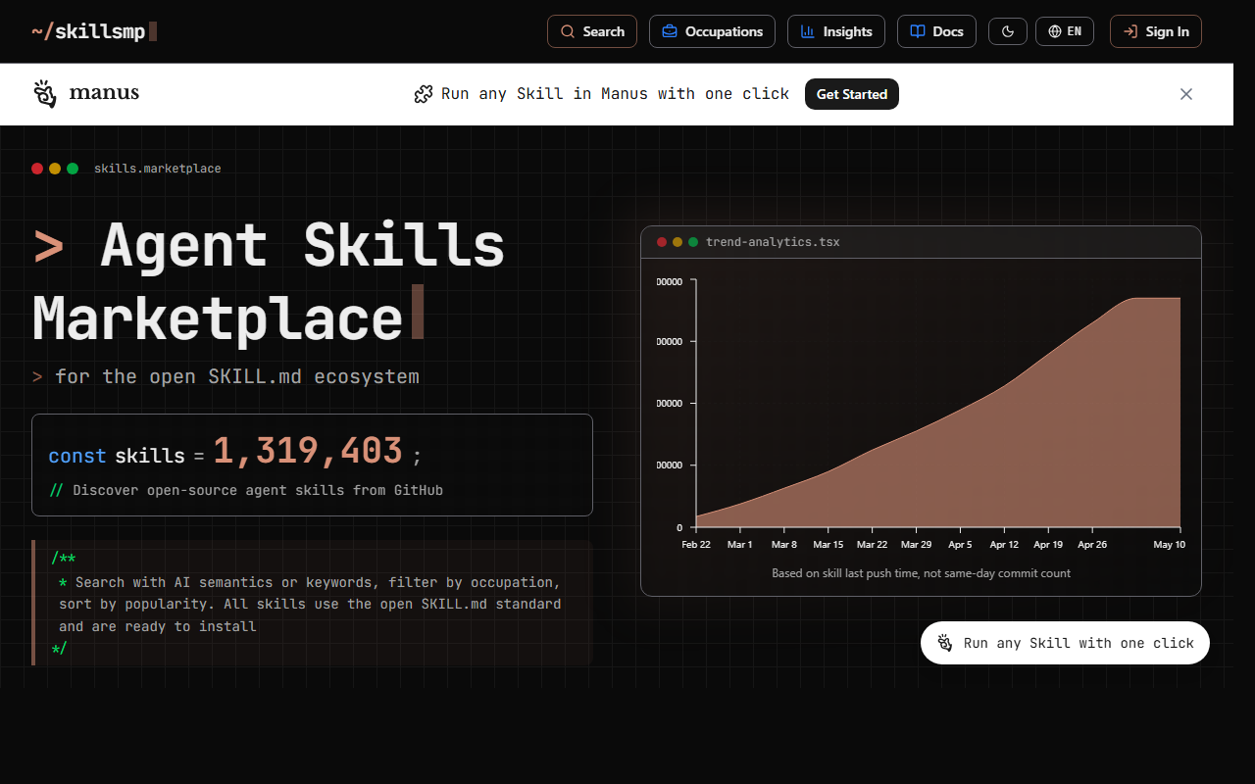The width and height of the screenshot is (1255, 784).
Task: Open the ~/skillsmp home logo
Action: [94, 31]
